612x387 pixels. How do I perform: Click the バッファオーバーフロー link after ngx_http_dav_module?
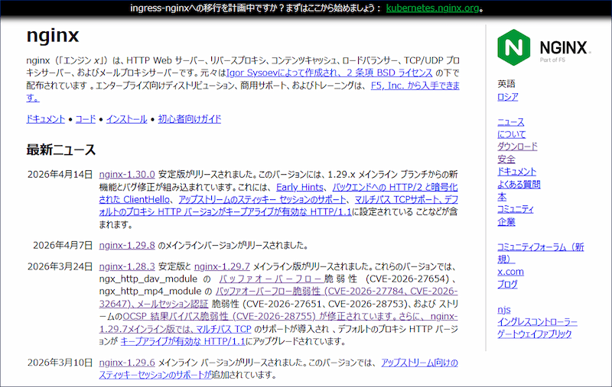271,279
